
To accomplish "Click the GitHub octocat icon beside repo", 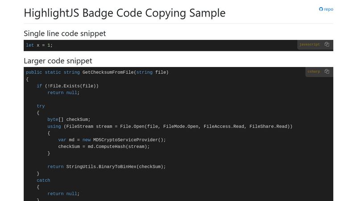I will click(321, 9).
